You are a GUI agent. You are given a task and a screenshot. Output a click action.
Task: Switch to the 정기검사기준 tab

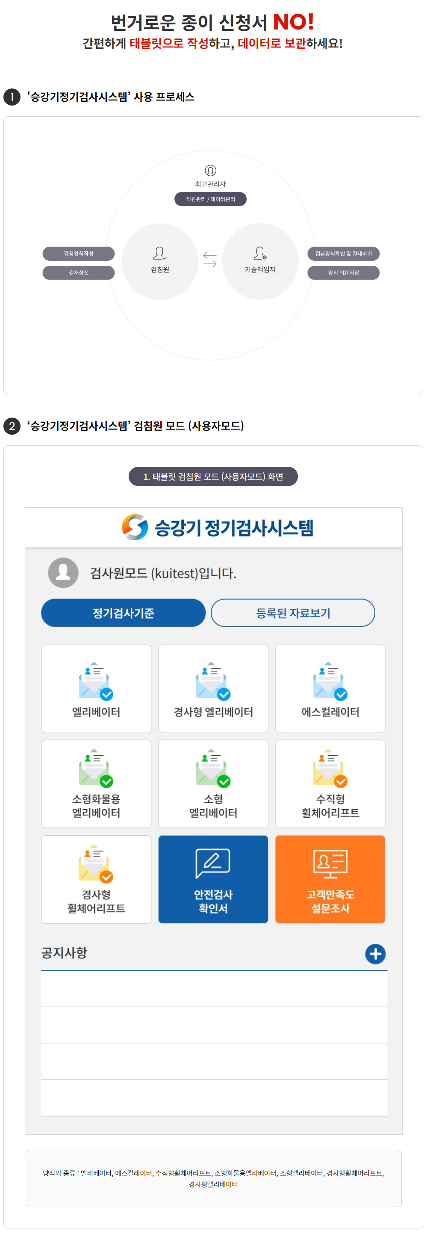tap(123, 613)
